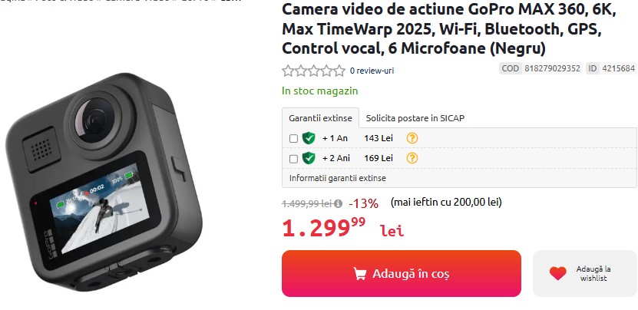Screen dimensions: 638x310
Task: Click the question mark beside 143 Lei warranty
Action: [412, 138]
